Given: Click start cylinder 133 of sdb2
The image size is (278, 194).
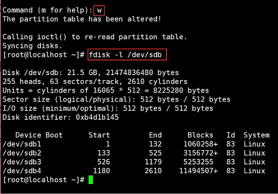Looking at the screenshot, I should tap(104, 153).
